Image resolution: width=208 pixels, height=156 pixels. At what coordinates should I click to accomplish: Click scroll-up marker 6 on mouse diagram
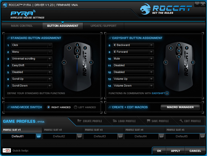[x=77, y=45]
